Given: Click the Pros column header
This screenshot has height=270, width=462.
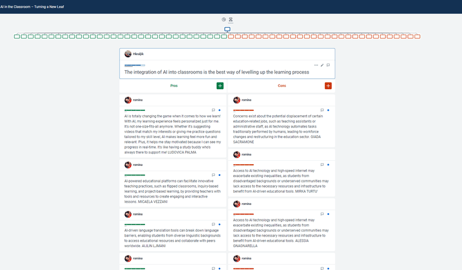Looking at the screenshot, I should 174,86.
